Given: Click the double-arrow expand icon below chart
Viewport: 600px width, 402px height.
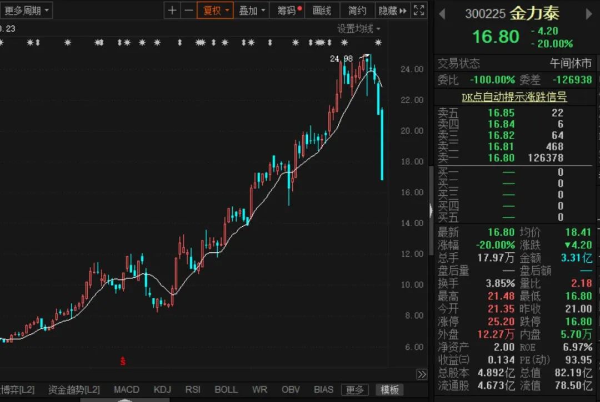Looking at the screenshot, I should pos(422,374).
